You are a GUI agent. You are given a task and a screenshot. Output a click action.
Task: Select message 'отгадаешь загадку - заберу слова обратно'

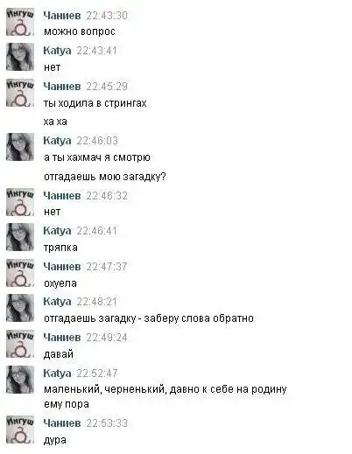click(149, 318)
